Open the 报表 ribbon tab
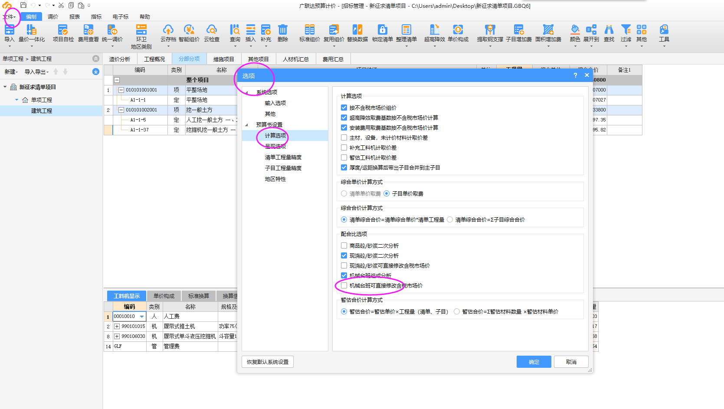724x409 pixels. pos(75,17)
